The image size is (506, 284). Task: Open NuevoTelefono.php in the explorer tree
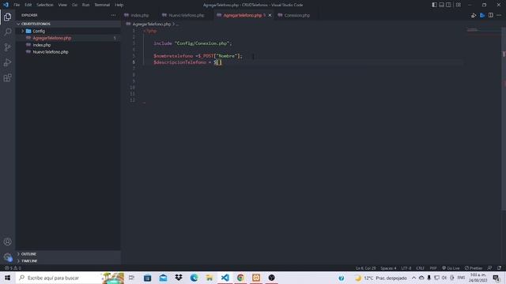click(68, 52)
